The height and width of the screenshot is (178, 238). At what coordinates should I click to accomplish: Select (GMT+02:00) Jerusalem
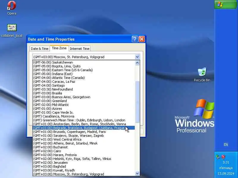pyautogui.click(x=84, y=163)
